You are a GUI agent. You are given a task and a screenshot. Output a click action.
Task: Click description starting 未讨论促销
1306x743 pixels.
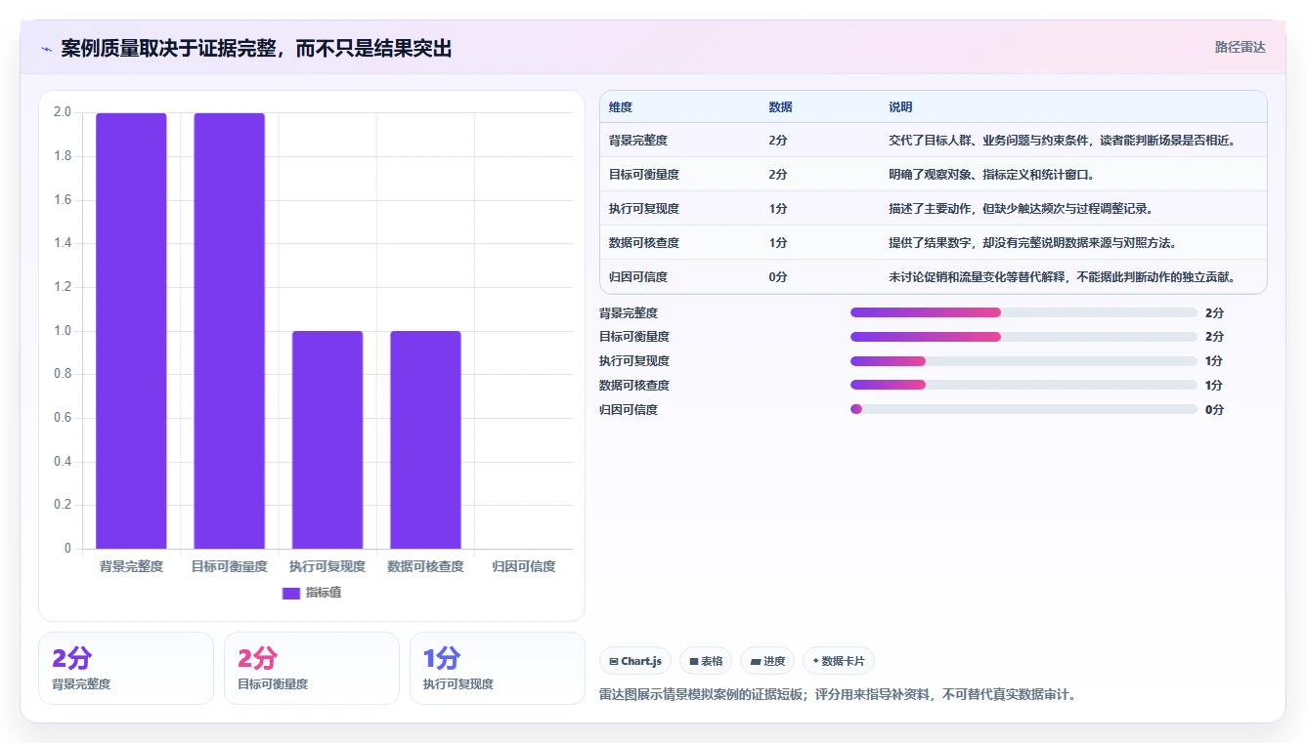tap(1063, 277)
